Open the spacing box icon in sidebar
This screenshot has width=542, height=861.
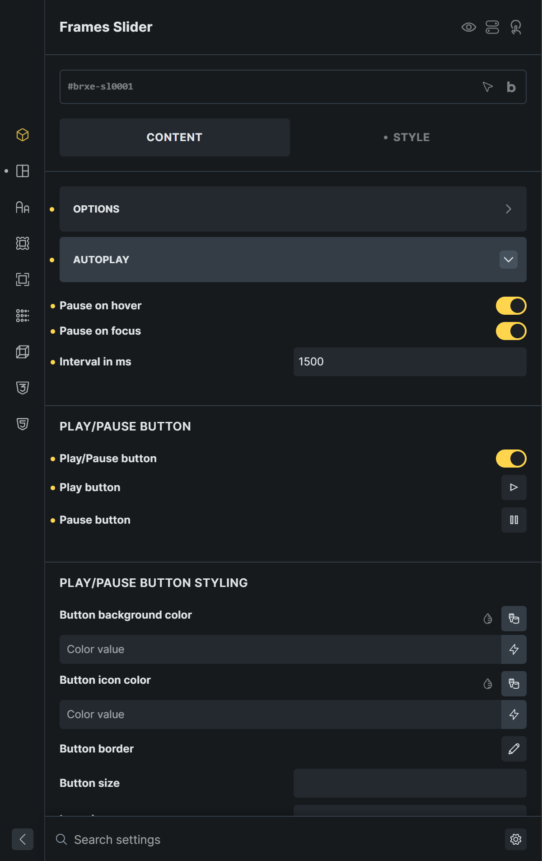23,279
